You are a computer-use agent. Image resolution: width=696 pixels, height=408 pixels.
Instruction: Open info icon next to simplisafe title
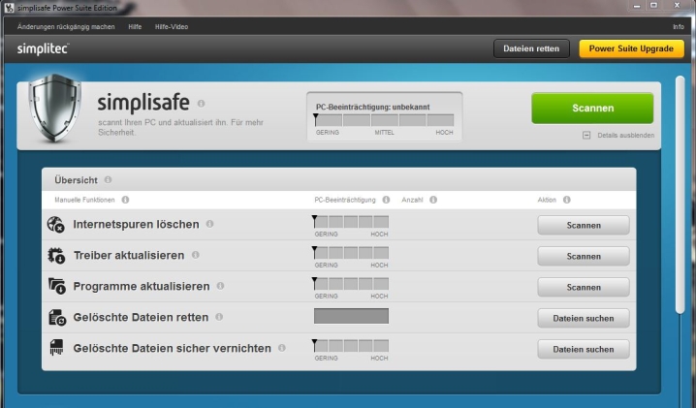click(x=202, y=103)
